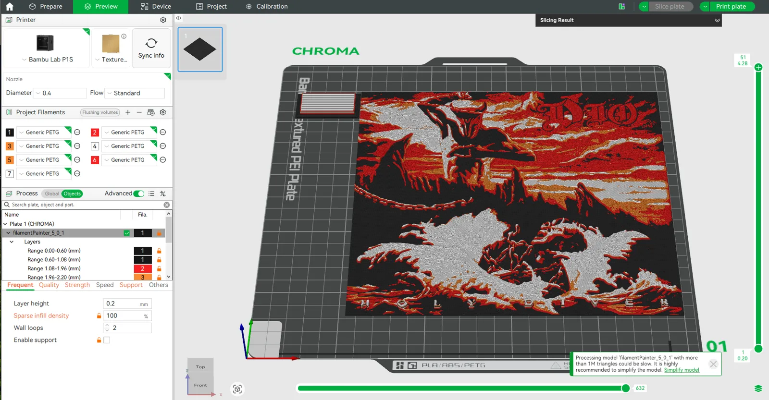Go to the Home screen icon
This screenshot has width=769, height=400.
point(10,7)
